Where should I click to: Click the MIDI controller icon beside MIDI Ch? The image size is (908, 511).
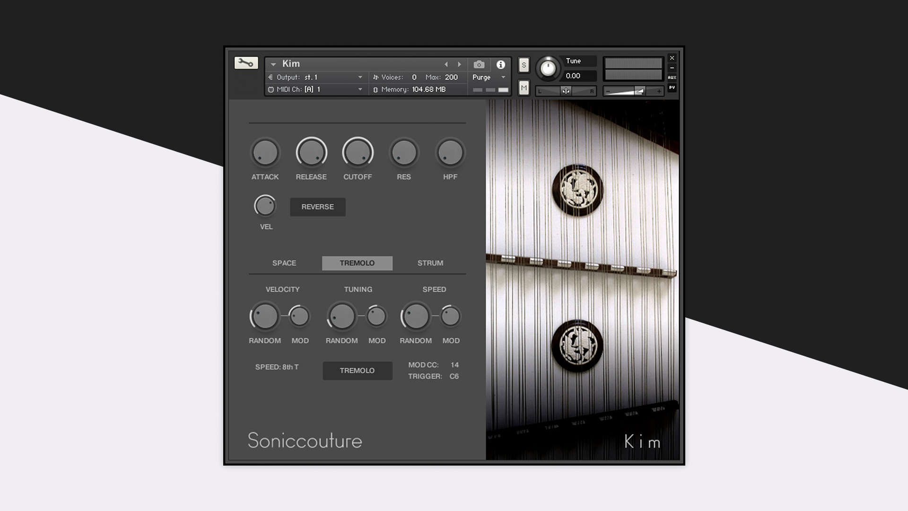[271, 89]
